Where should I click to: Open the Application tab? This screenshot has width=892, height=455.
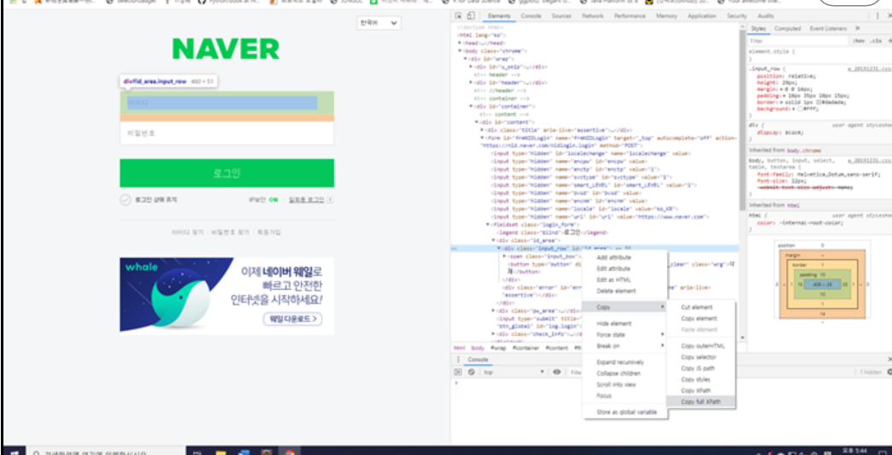[702, 16]
